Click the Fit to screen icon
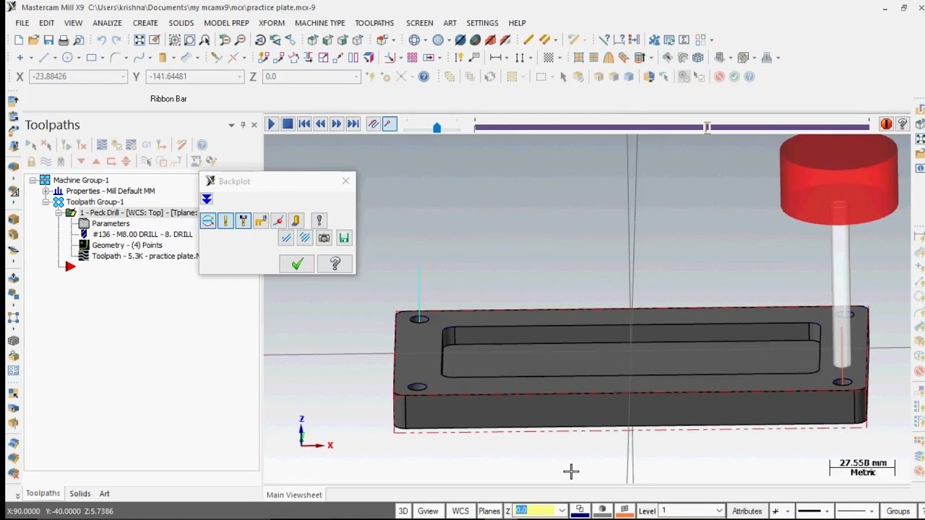Image resolution: width=925 pixels, height=520 pixels. tap(139, 40)
